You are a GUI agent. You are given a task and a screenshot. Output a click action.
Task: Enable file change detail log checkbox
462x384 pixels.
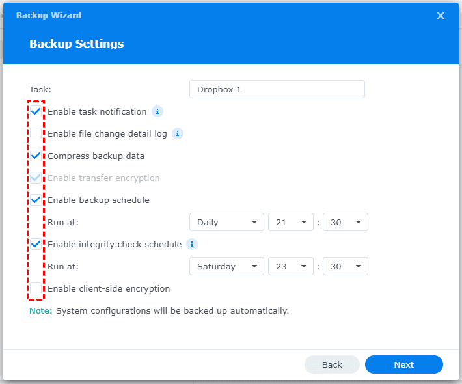point(36,133)
